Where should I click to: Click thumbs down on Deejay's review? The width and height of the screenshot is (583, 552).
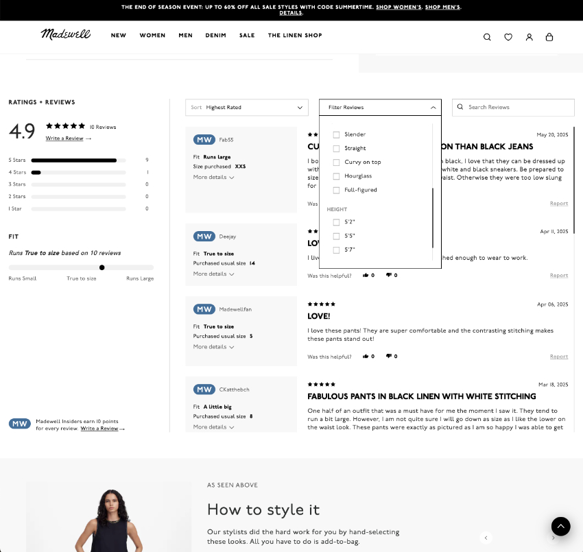(x=389, y=275)
